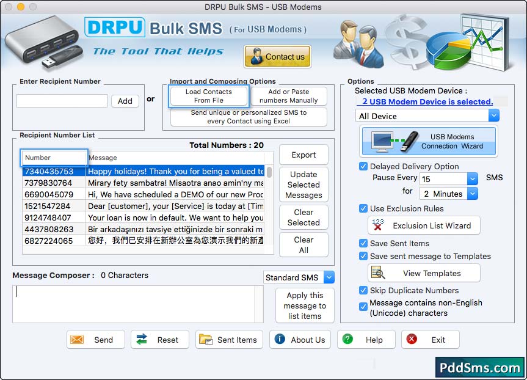527x380 pixels.
Task: Click the envelope icon on Send button
Action: (77, 340)
